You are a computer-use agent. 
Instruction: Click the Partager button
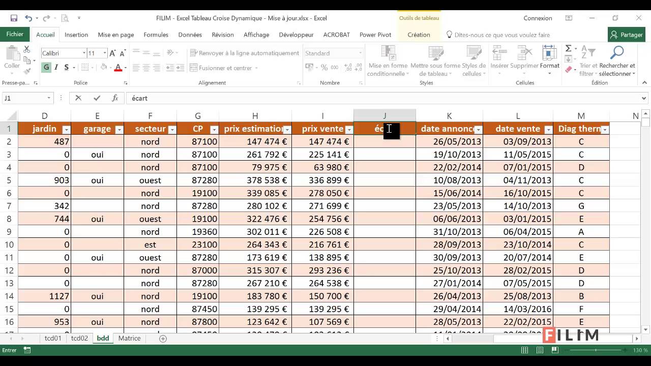(627, 35)
